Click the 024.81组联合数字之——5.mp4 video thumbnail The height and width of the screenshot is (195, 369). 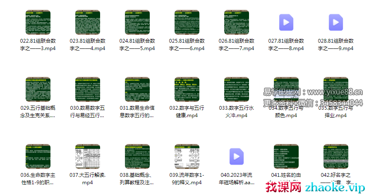tap(137, 22)
